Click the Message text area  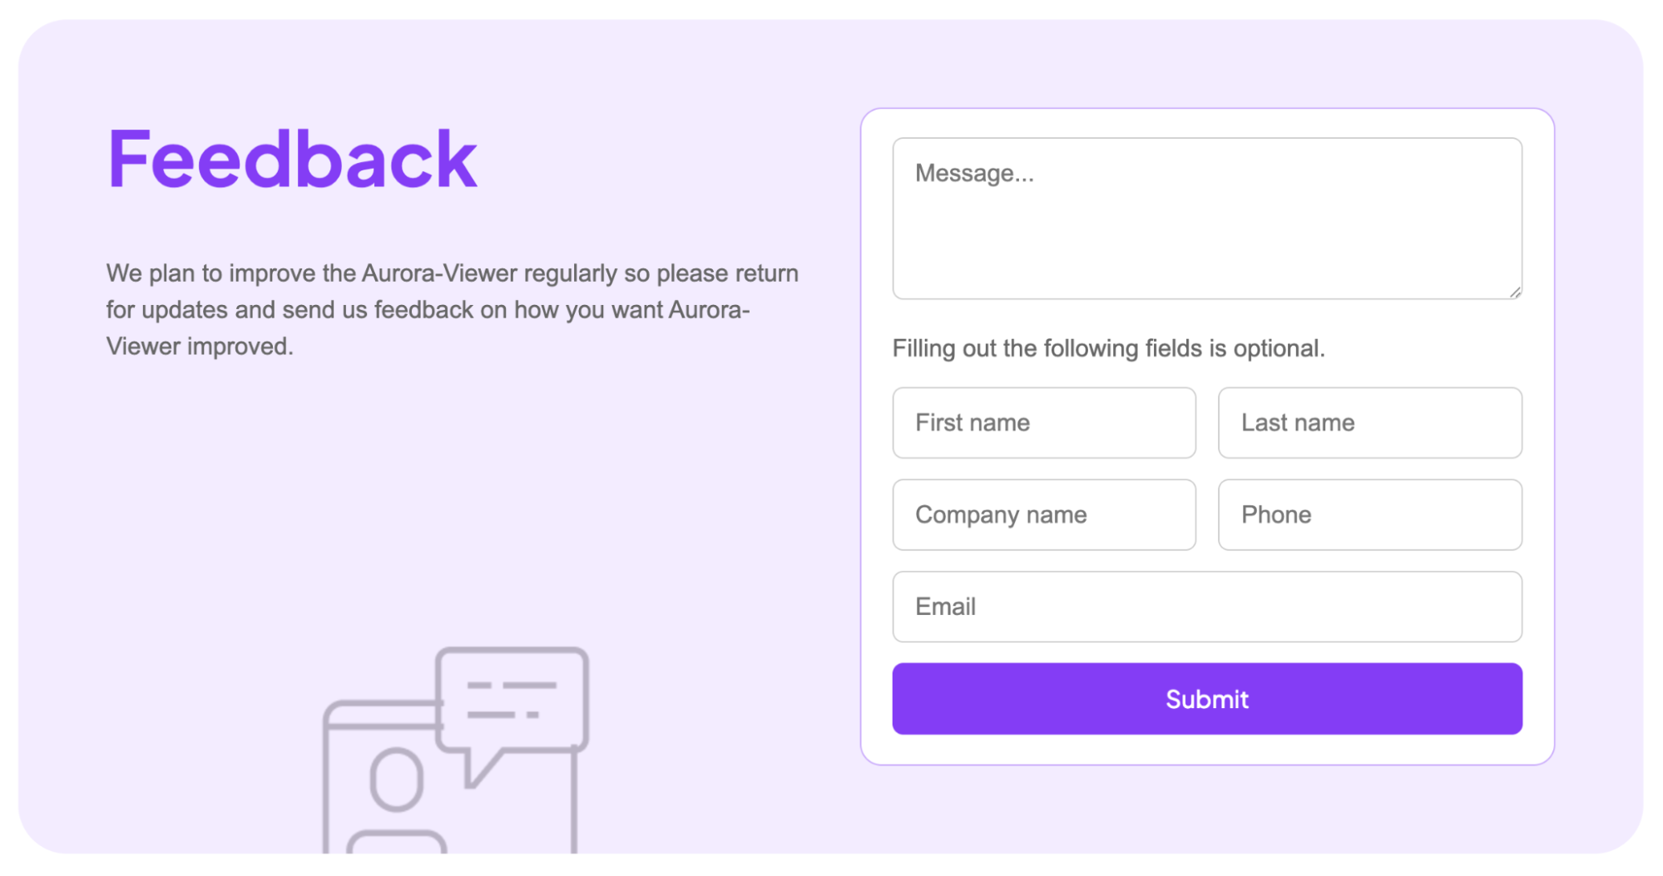click(x=1206, y=218)
